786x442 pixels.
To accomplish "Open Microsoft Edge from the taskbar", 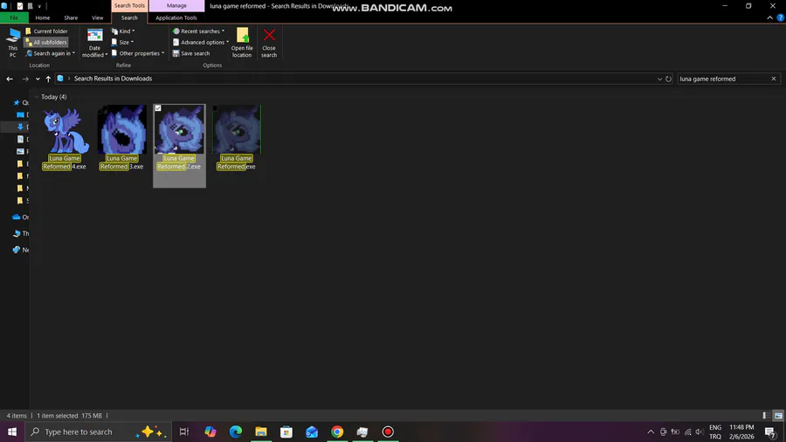I will click(x=236, y=432).
